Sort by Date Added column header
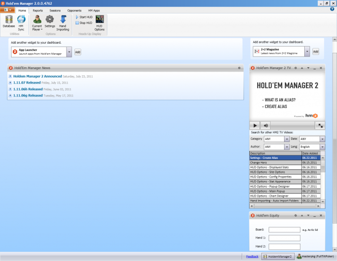 [311, 154]
